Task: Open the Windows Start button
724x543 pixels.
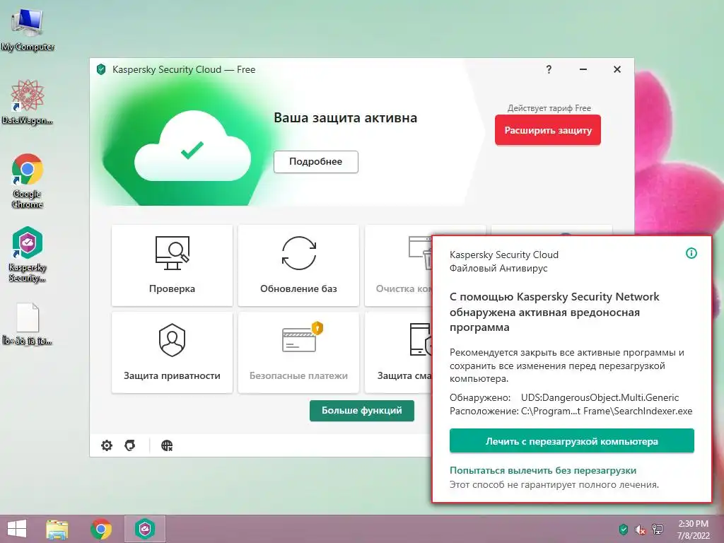Action: [x=17, y=529]
